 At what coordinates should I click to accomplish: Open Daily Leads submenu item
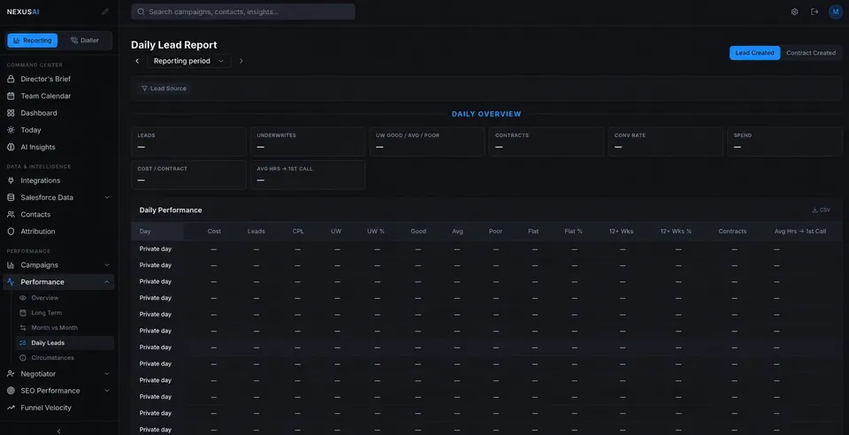click(65, 343)
